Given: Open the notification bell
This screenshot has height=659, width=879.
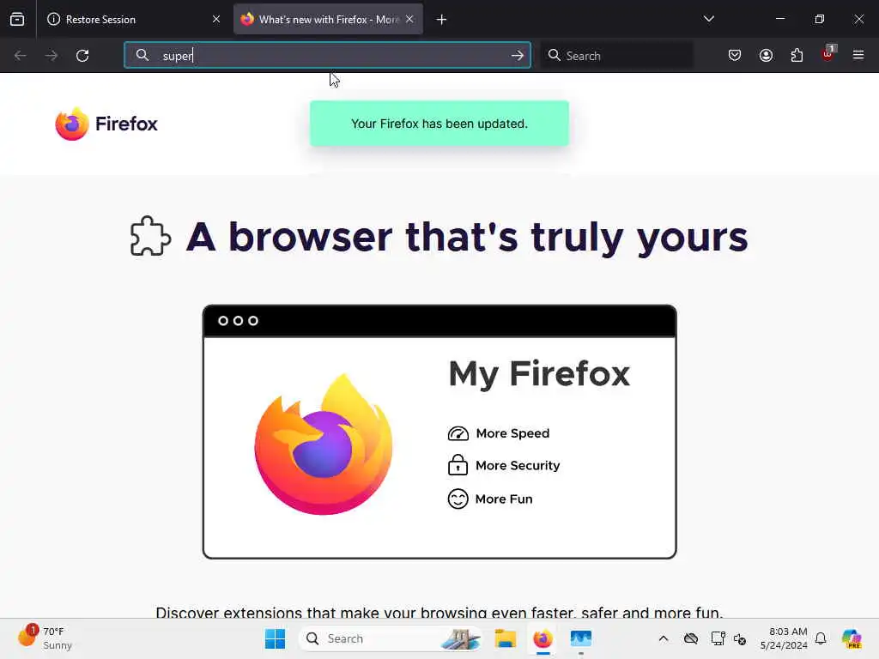Looking at the screenshot, I should [x=821, y=638].
